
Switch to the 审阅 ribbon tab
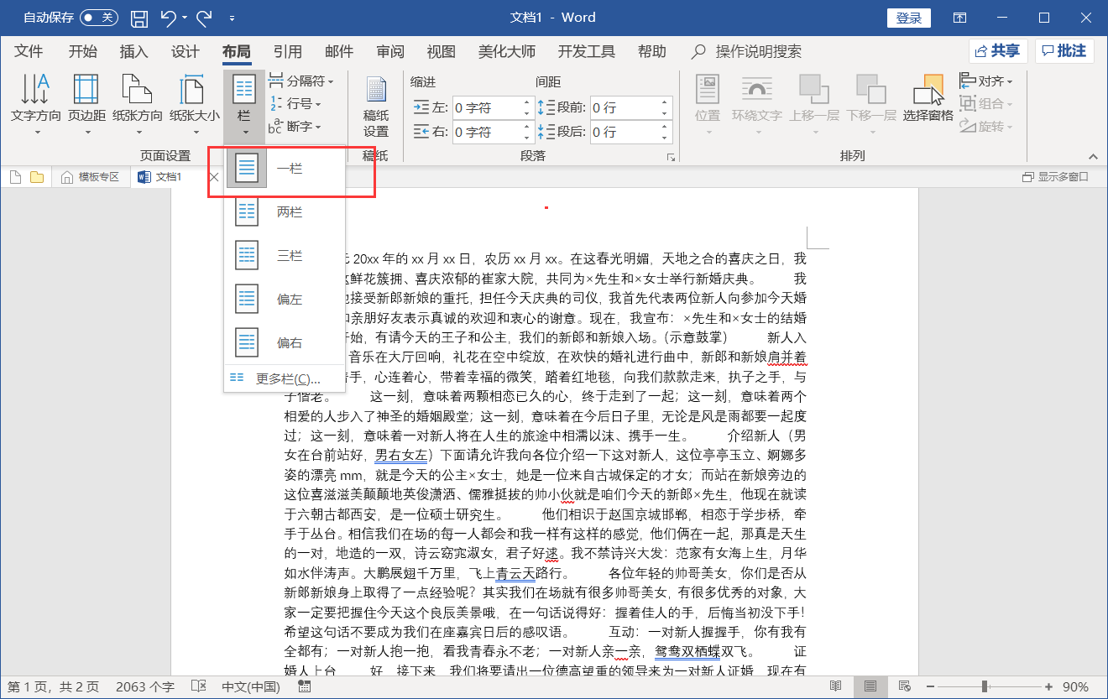pos(389,51)
